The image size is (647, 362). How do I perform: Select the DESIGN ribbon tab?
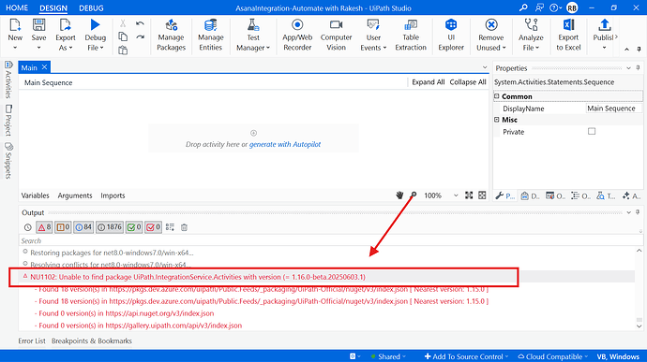click(53, 7)
